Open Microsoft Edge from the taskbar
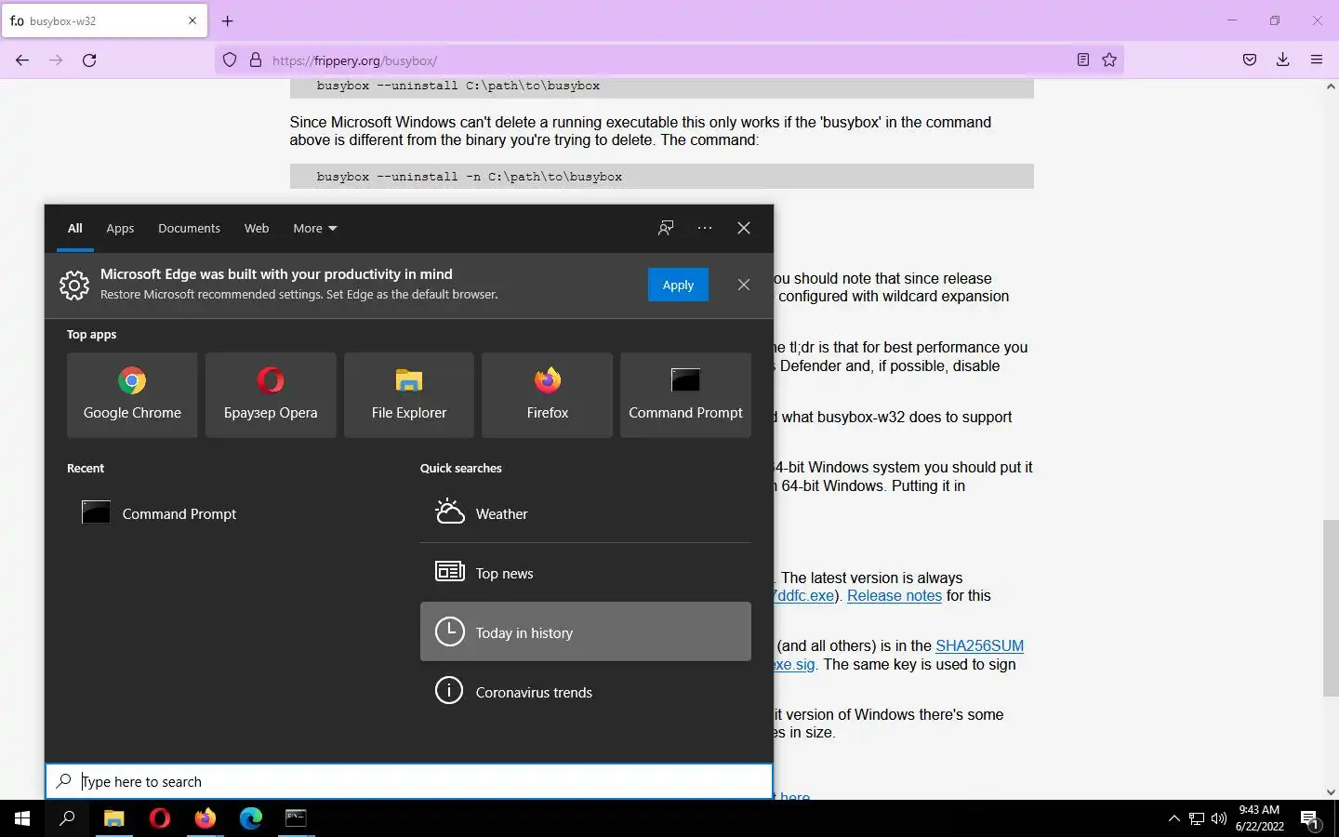This screenshot has width=1339, height=837. coord(251,818)
